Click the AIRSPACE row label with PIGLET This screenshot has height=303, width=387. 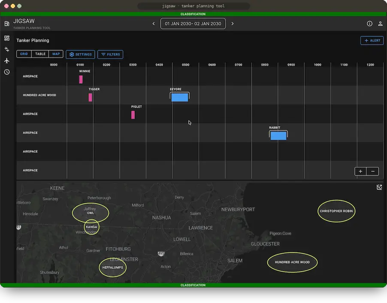[30, 114]
